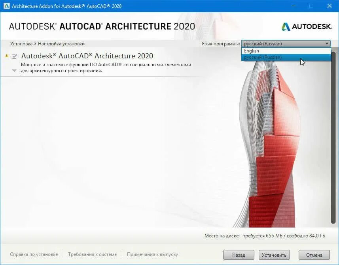Viewport: 339px width, 265px height.
Task: Click the installer app icon in title bar
Action: tap(6, 6)
